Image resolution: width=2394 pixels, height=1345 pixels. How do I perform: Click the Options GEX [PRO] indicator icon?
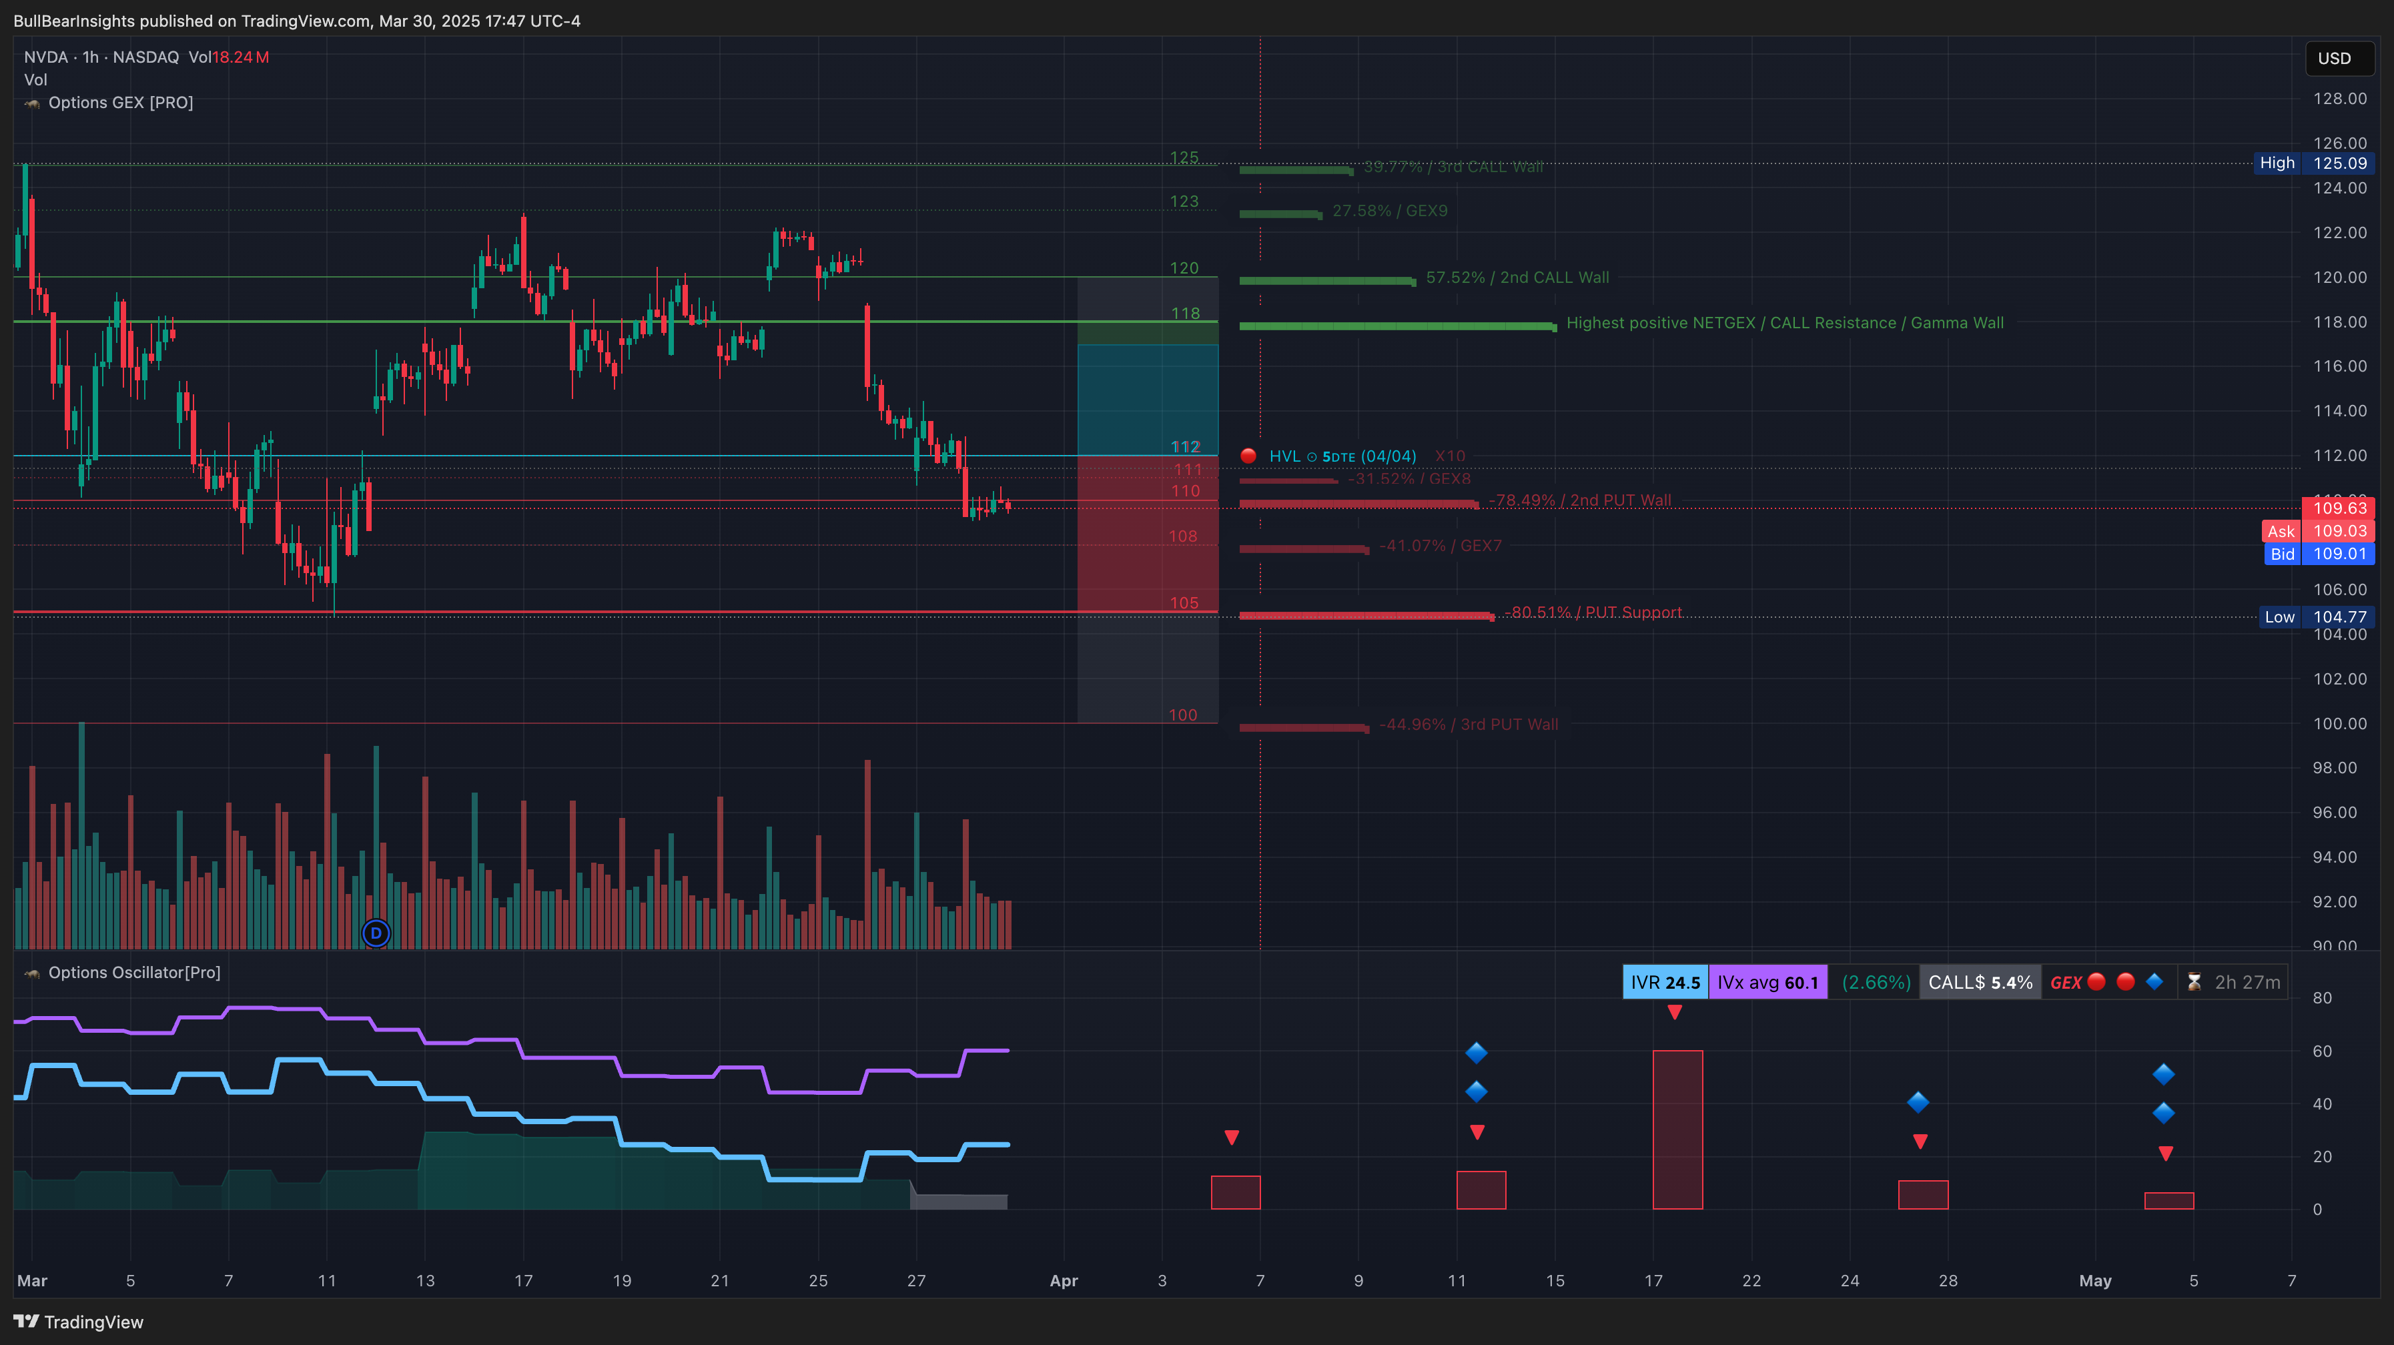pos(33,103)
